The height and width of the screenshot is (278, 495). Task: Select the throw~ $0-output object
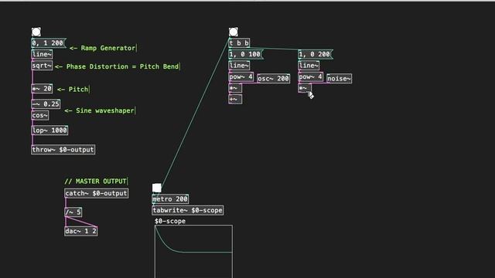point(63,149)
